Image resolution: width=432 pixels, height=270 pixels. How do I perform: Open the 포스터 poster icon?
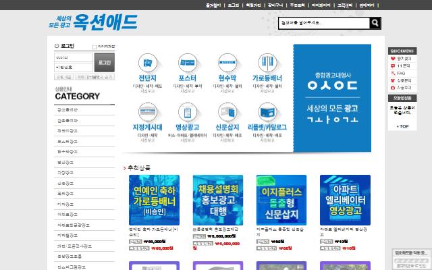[188, 63]
